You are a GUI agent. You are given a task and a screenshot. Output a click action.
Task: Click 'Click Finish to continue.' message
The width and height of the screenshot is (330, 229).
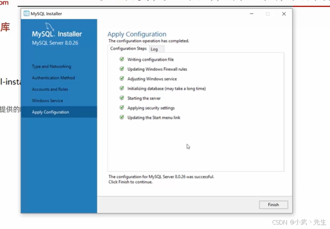pyautogui.click(x=130, y=182)
